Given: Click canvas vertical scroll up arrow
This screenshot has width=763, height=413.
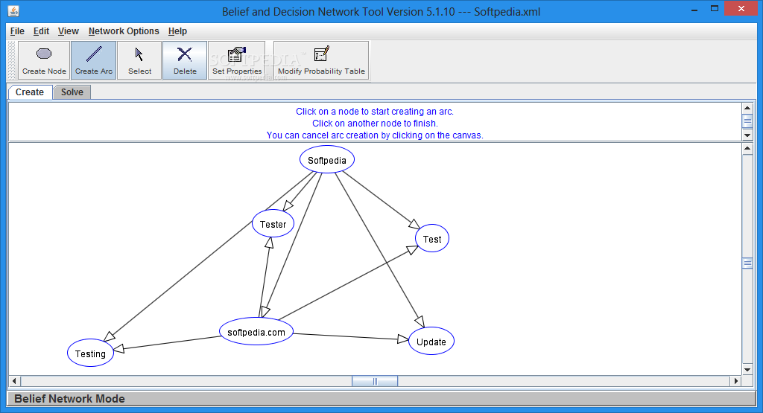Looking at the screenshot, I should point(747,149).
